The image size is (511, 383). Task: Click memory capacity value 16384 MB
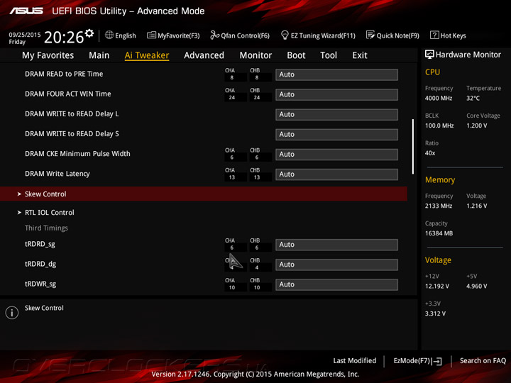[x=439, y=233]
